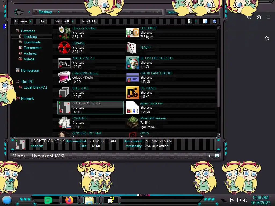
Task: Open the green notes app on taskbar
Action: [48, 200]
